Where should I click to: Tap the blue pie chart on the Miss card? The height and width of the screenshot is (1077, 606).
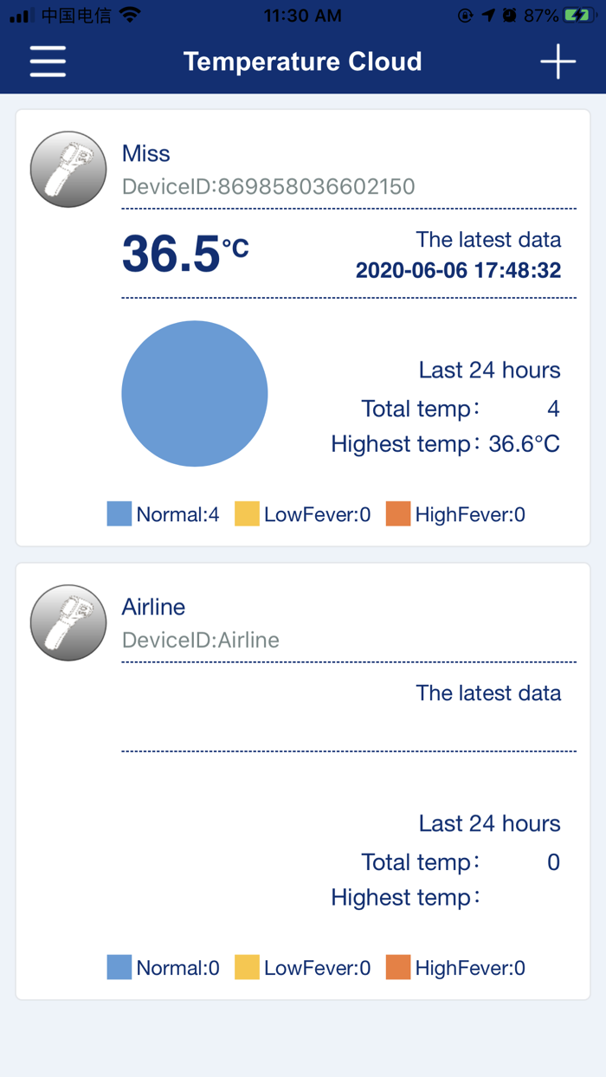click(194, 393)
